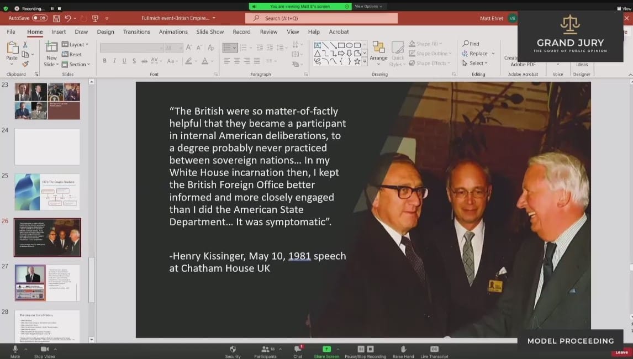Viewport: 633px width, 359px height.
Task: Select slide 27 thumbnail
Action: click(47, 282)
